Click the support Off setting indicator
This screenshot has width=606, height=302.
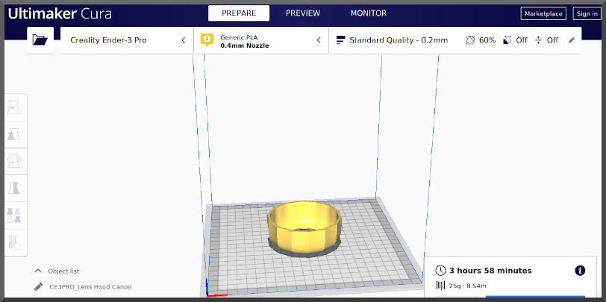pos(515,40)
